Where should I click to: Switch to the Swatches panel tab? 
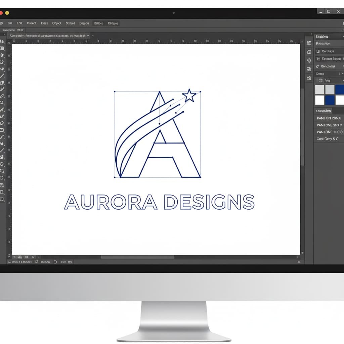[322, 36]
